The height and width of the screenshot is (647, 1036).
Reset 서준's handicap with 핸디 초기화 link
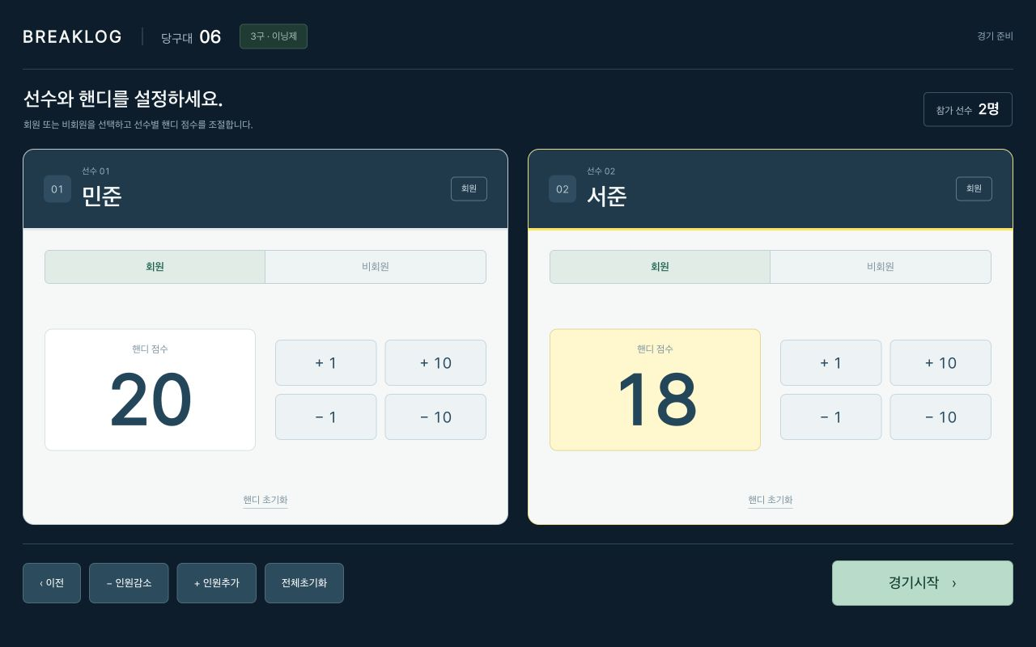coord(771,500)
